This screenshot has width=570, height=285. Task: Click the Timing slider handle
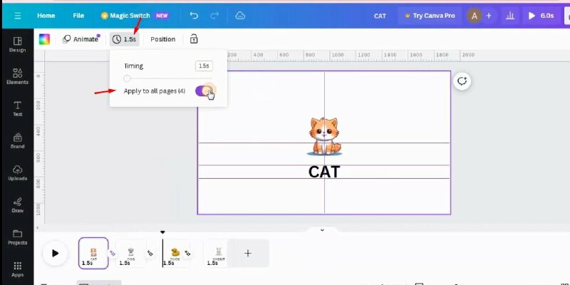(127, 78)
